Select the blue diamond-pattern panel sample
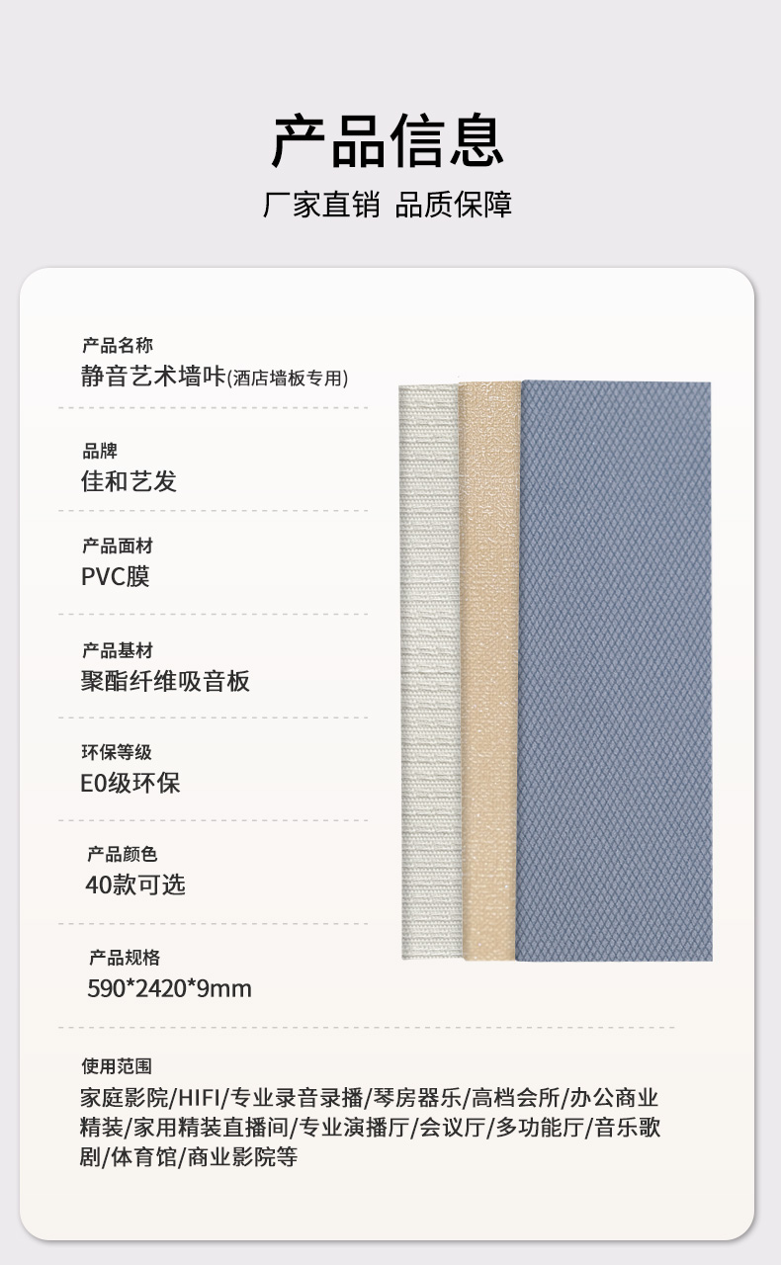The height and width of the screenshot is (1265, 781). (614, 671)
